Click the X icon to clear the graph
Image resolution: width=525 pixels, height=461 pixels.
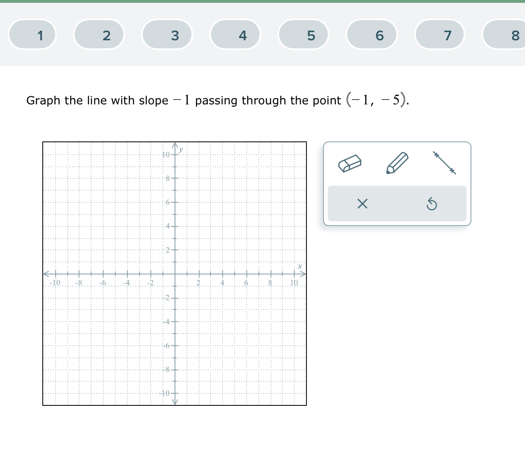point(362,204)
